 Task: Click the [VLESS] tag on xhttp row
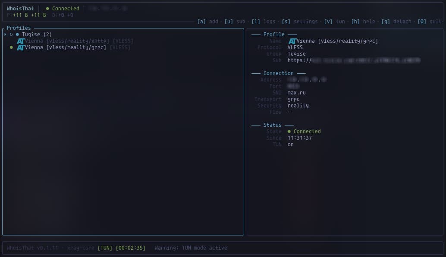[123, 41]
